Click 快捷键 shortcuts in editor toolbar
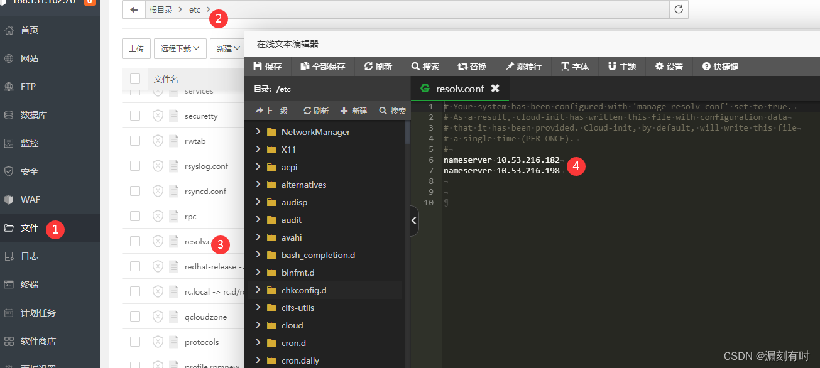This screenshot has height=368, width=820. (x=721, y=66)
